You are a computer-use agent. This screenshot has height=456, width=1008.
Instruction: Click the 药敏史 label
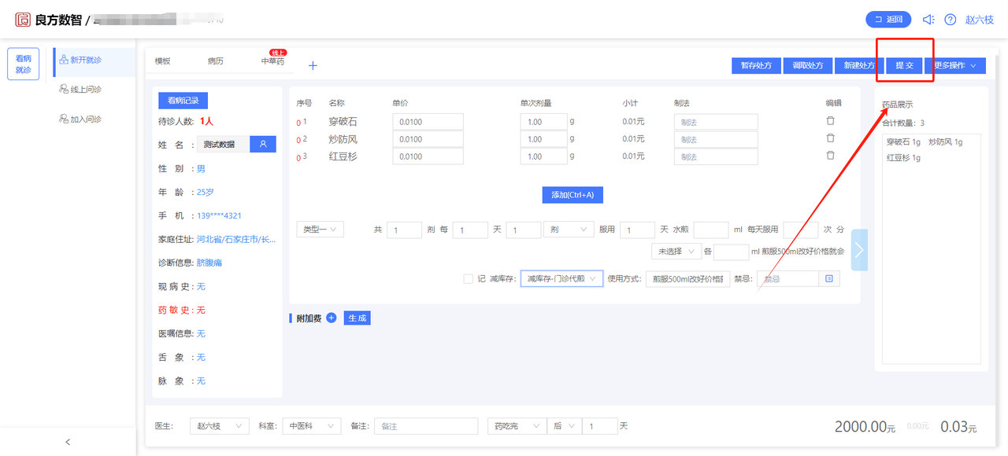pos(174,310)
